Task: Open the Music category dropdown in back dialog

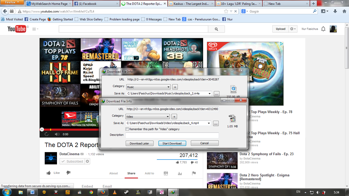Action: click(x=169, y=87)
